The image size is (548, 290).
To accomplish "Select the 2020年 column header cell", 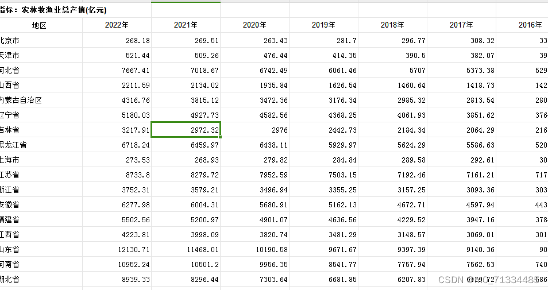I will 254,25.
